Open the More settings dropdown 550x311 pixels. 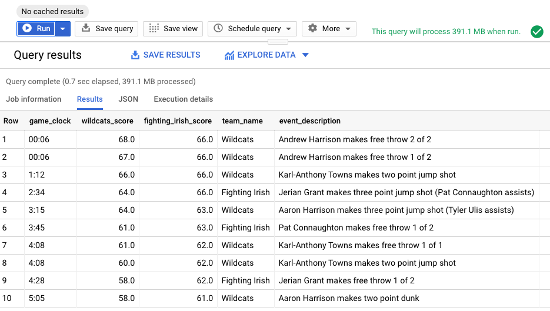point(329,29)
